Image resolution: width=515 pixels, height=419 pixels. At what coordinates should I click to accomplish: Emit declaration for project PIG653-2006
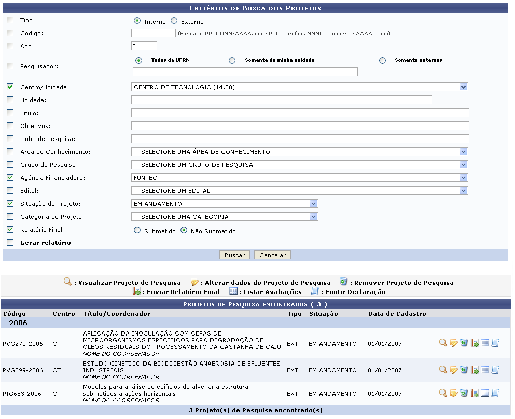coord(495,394)
